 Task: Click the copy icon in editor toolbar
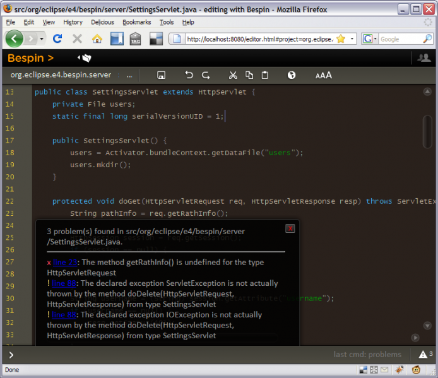click(x=249, y=75)
